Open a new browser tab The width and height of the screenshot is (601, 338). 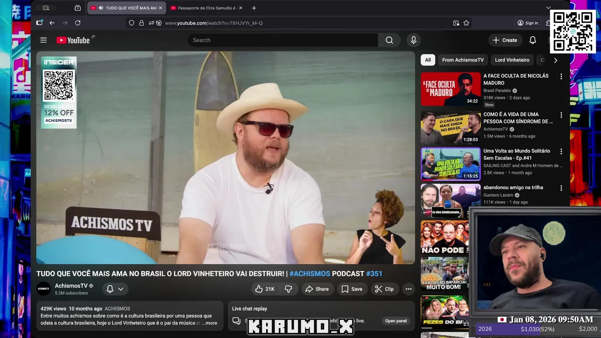[254, 8]
